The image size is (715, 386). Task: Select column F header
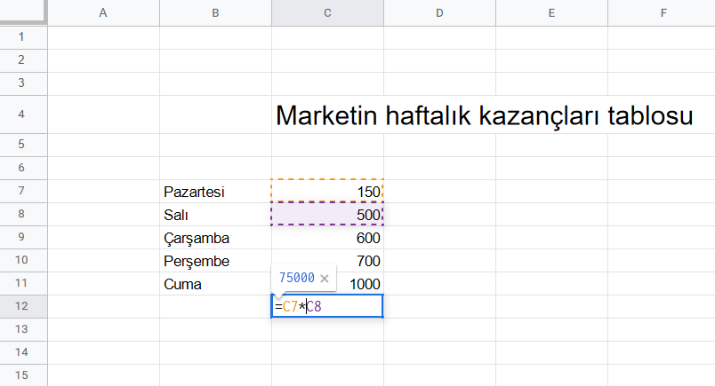pos(662,12)
